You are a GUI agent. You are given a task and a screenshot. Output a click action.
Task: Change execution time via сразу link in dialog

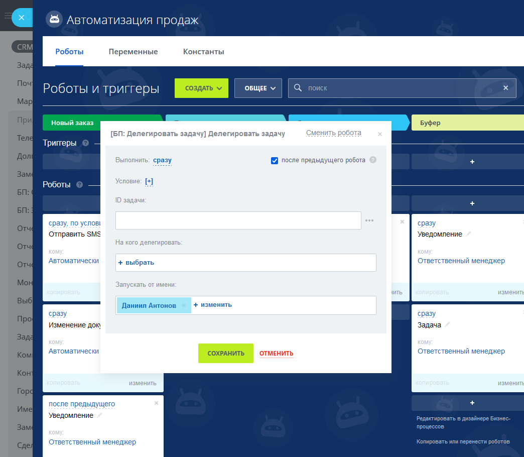(x=162, y=160)
